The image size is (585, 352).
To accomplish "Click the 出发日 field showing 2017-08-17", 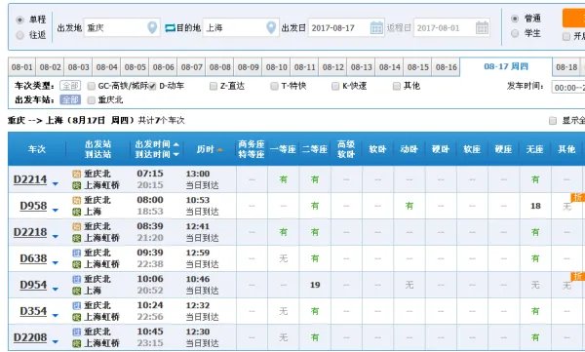I will click(346, 27).
